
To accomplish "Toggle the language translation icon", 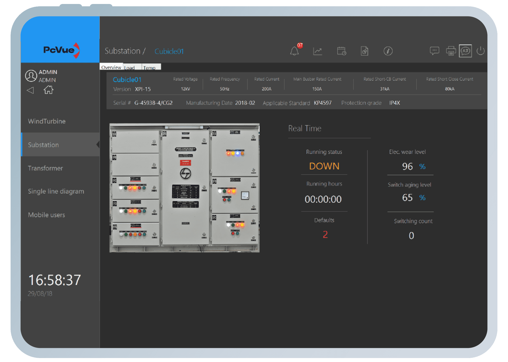I will coord(465,51).
